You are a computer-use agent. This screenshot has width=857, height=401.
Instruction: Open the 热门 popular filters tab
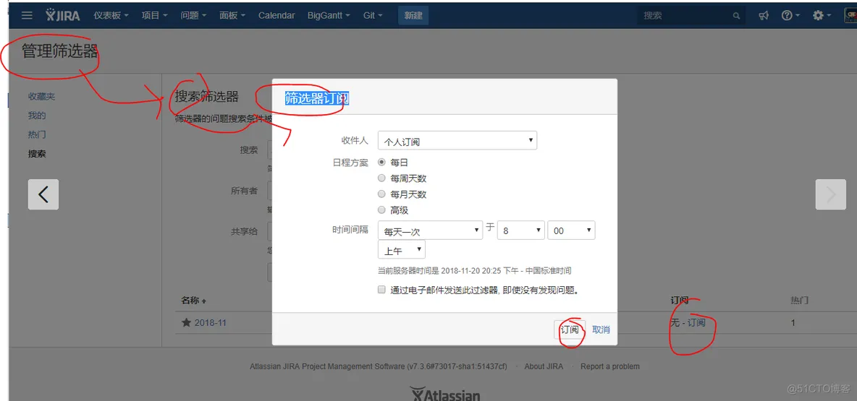point(37,135)
